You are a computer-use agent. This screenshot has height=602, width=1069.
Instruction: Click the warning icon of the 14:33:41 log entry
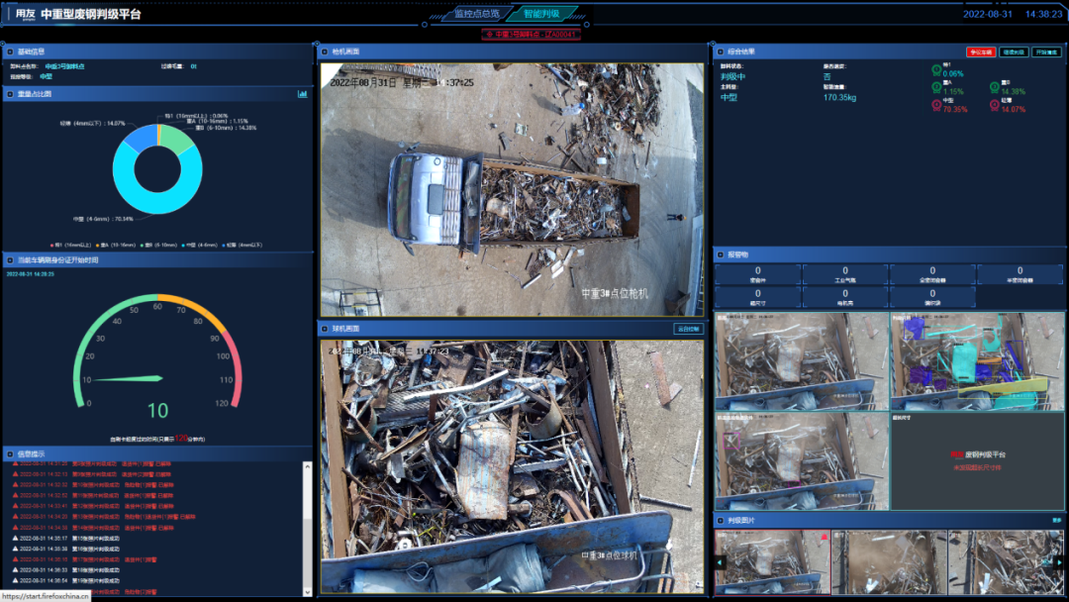coord(16,506)
